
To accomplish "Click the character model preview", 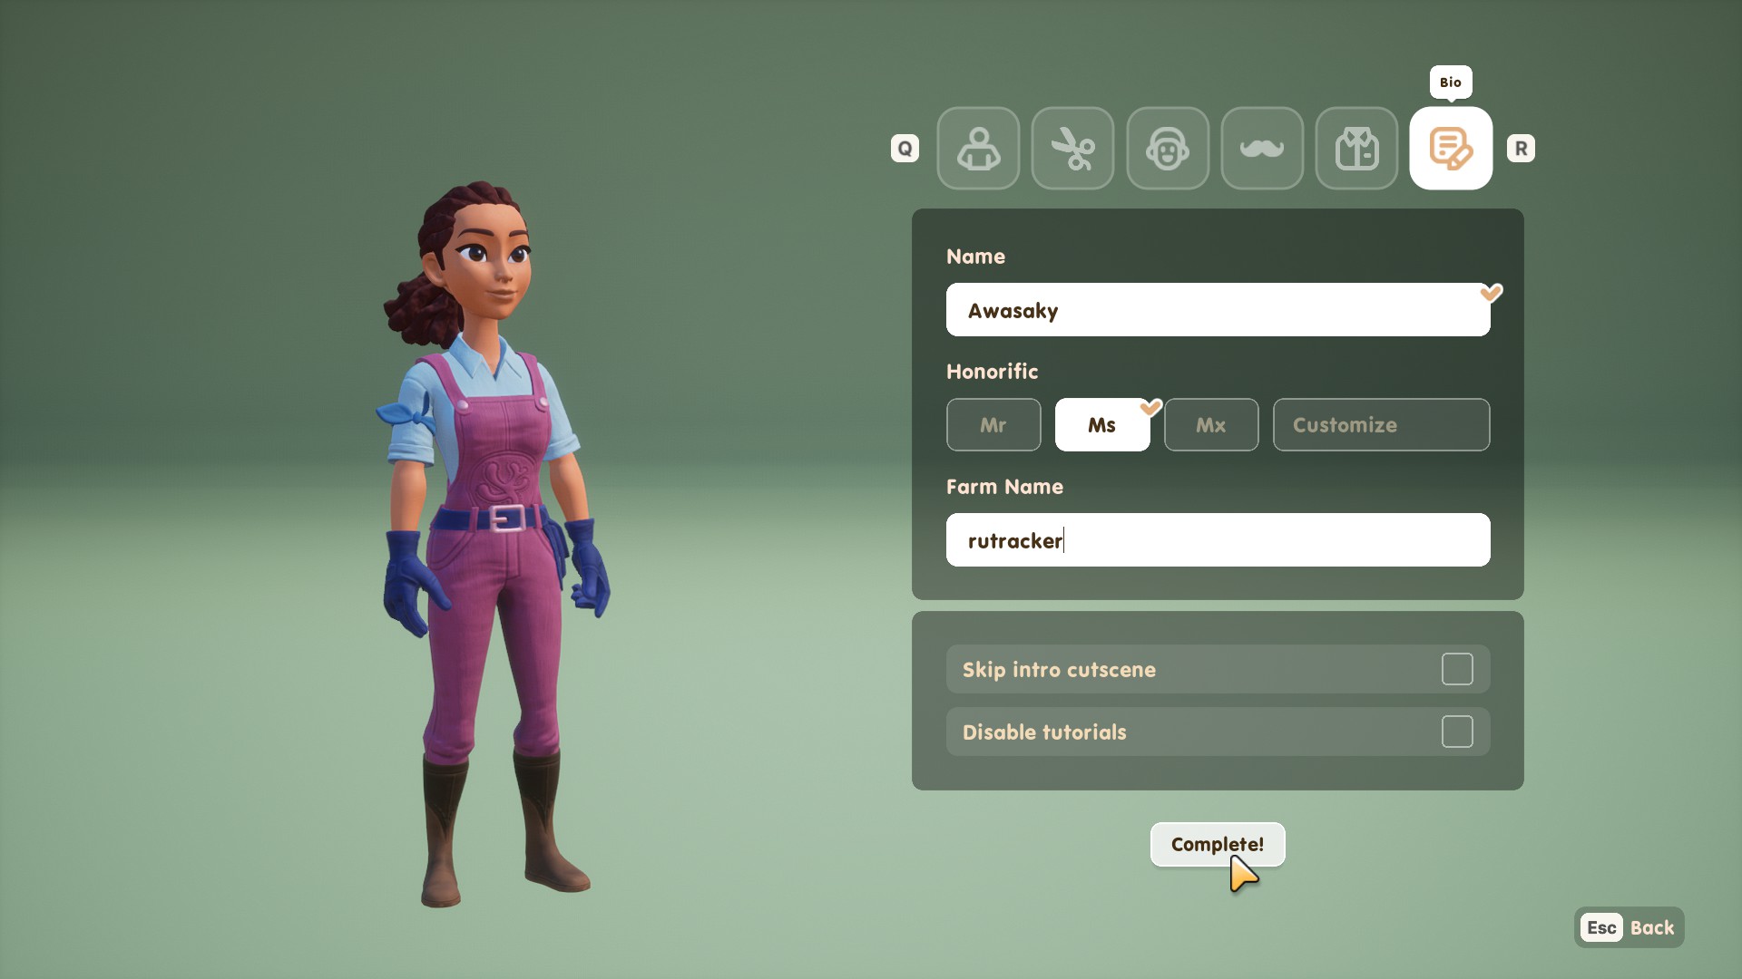I will 494,544.
